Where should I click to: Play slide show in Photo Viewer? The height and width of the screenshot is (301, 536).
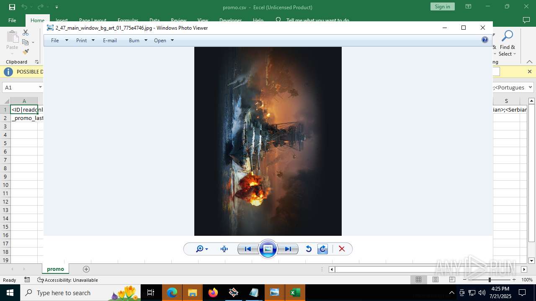[x=268, y=249]
